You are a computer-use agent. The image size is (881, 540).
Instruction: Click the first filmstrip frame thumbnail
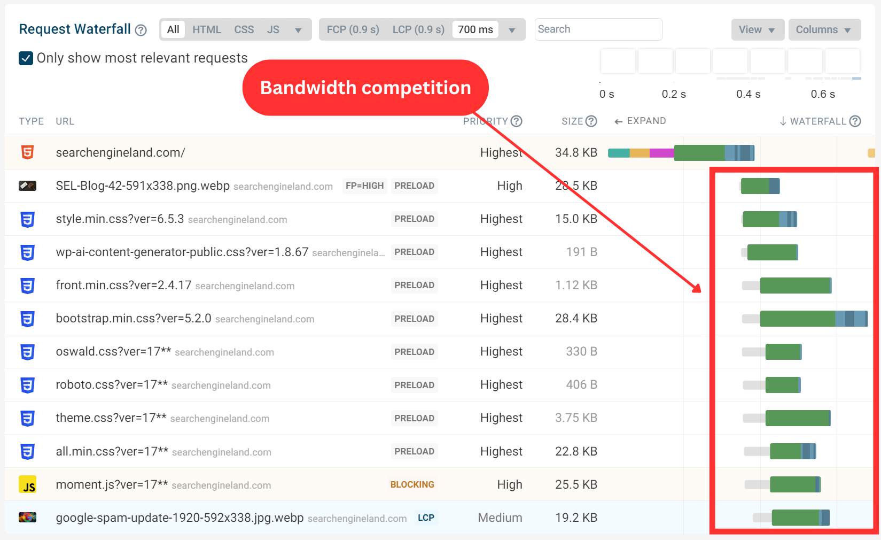pos(618,61)
